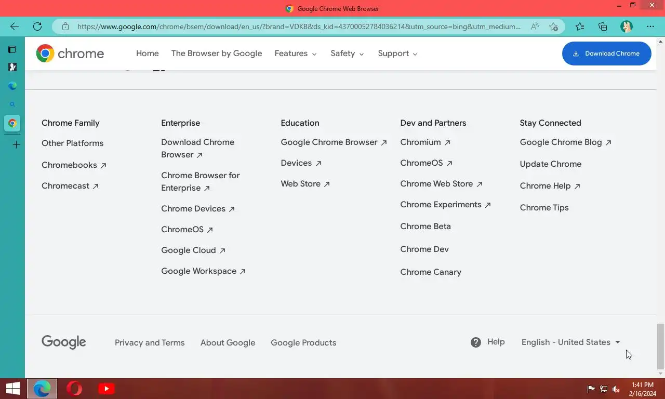This screenshot has width=665, height=399.
Task: Click the Help question mark icon
Action: tap(475, 342)
